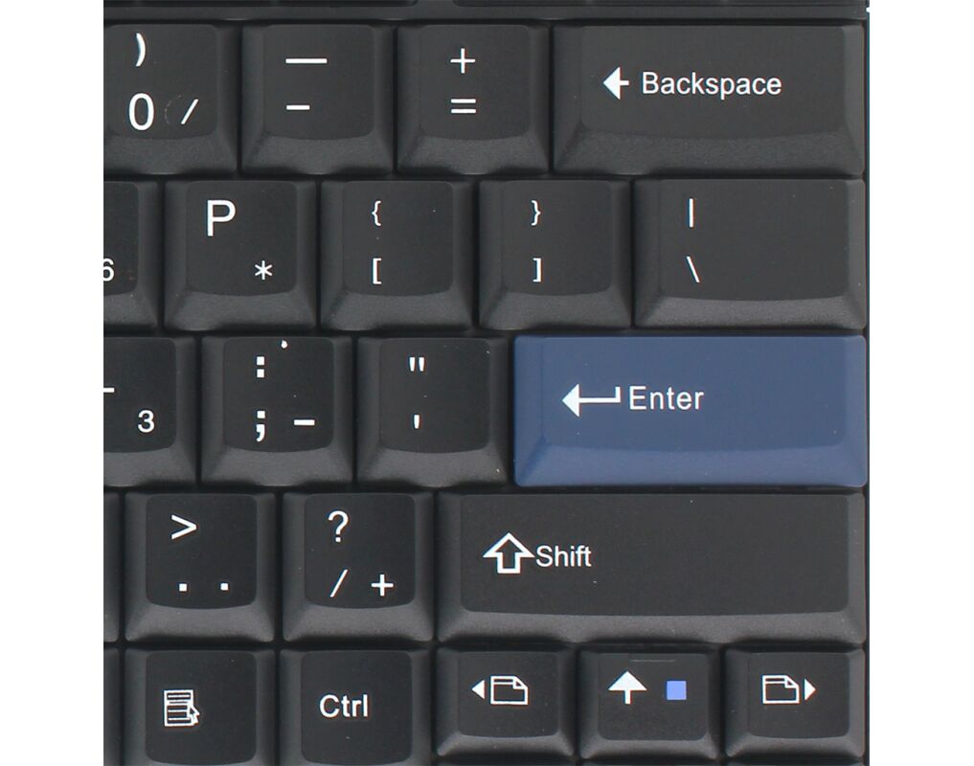Click the backslash pipe key
Image resolution: width=974 pixels, height=766 pixels.
(750, 254)
